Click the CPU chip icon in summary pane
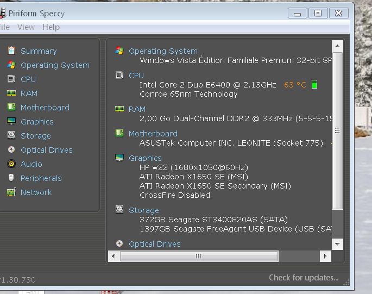Image resolution: width=372 pixels, height=294 pixels. click(119, 75)
